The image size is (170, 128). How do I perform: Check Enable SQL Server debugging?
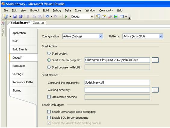[x=49, y=117]
